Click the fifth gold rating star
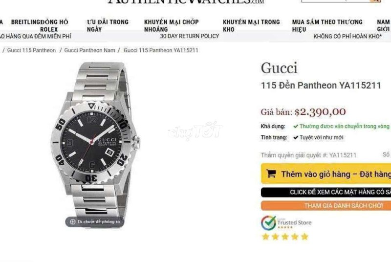 coord(304,237)
